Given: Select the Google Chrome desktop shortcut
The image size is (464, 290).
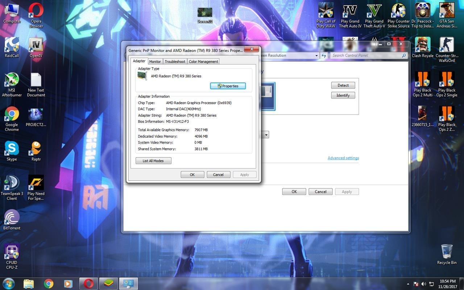Looking at the screenshot, I should [12, 119].
